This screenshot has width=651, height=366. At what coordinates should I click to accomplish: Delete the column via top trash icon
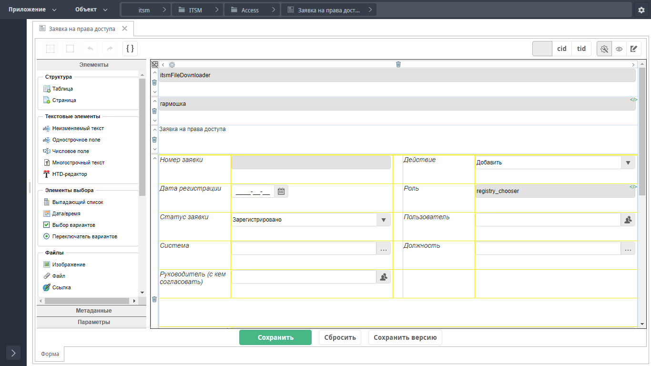[398, 64]
